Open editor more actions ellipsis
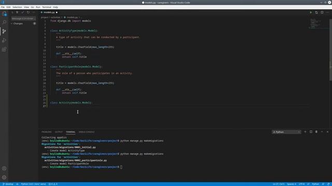This screenshot has width=332, height=186. tap(327, 12)
